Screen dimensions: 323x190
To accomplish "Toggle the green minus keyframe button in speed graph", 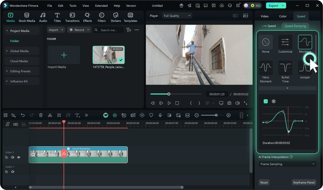I will pos(266,101).
